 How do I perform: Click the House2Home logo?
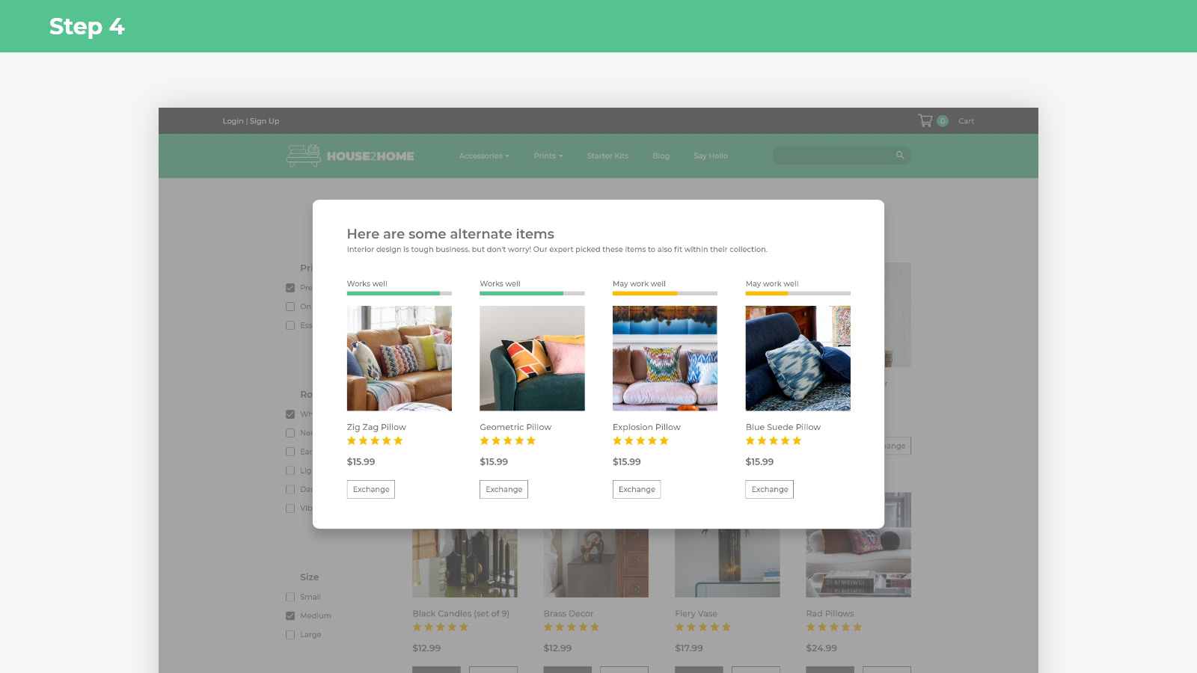(349, 156)
